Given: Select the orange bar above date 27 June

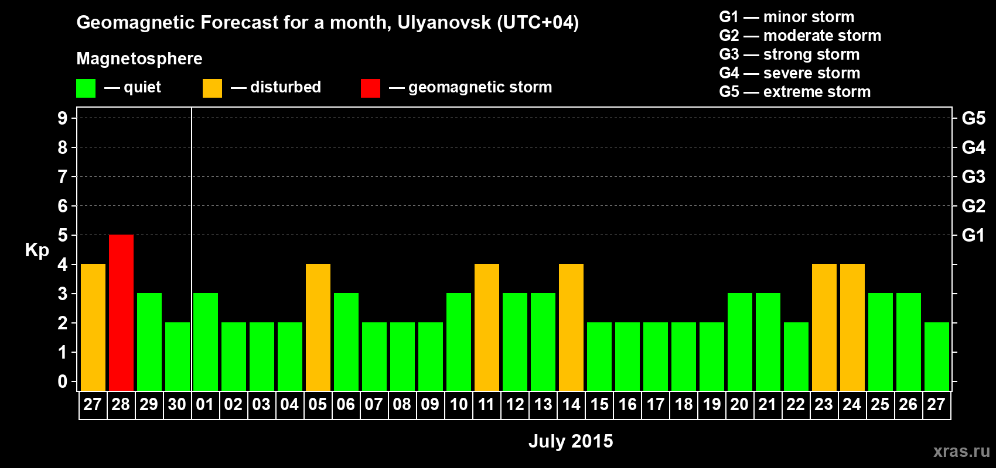Looking at the screenshot, I should pos(93,328).
